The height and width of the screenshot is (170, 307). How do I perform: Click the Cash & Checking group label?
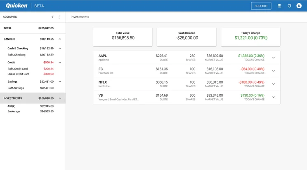[x=18, y=48]
